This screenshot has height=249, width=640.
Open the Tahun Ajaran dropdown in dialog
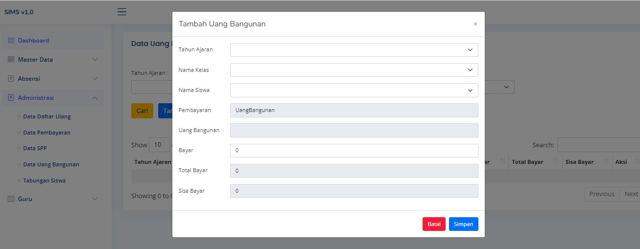tap(354, 50)
